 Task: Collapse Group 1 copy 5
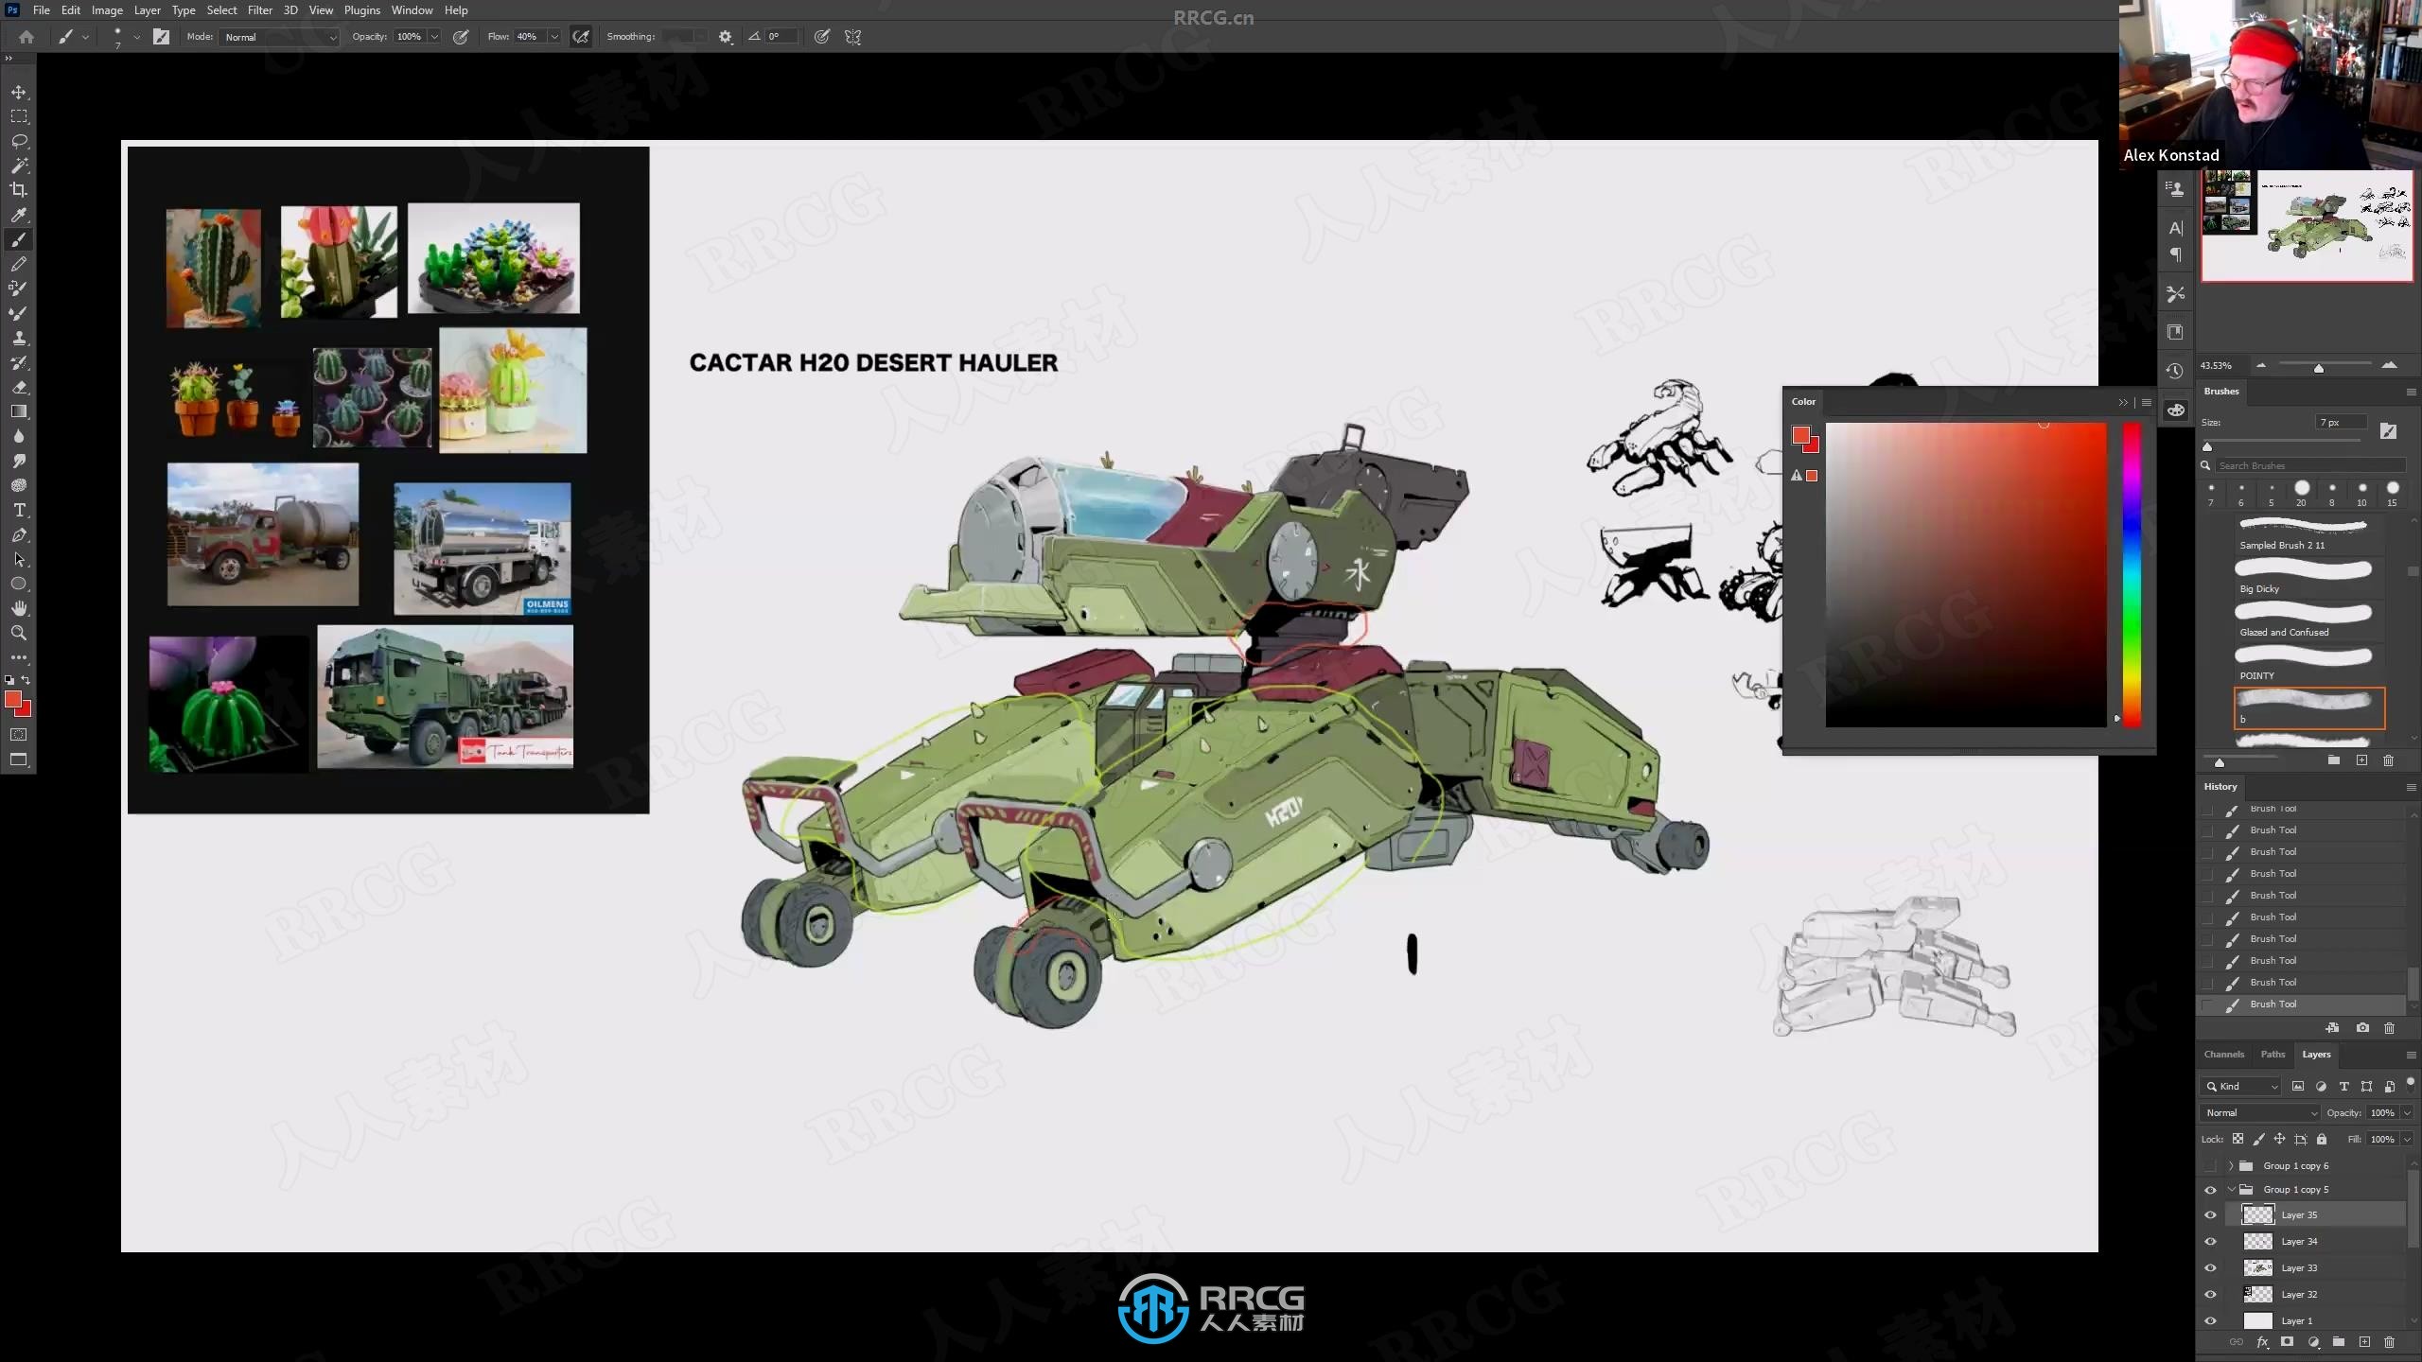point(2231,1190)
